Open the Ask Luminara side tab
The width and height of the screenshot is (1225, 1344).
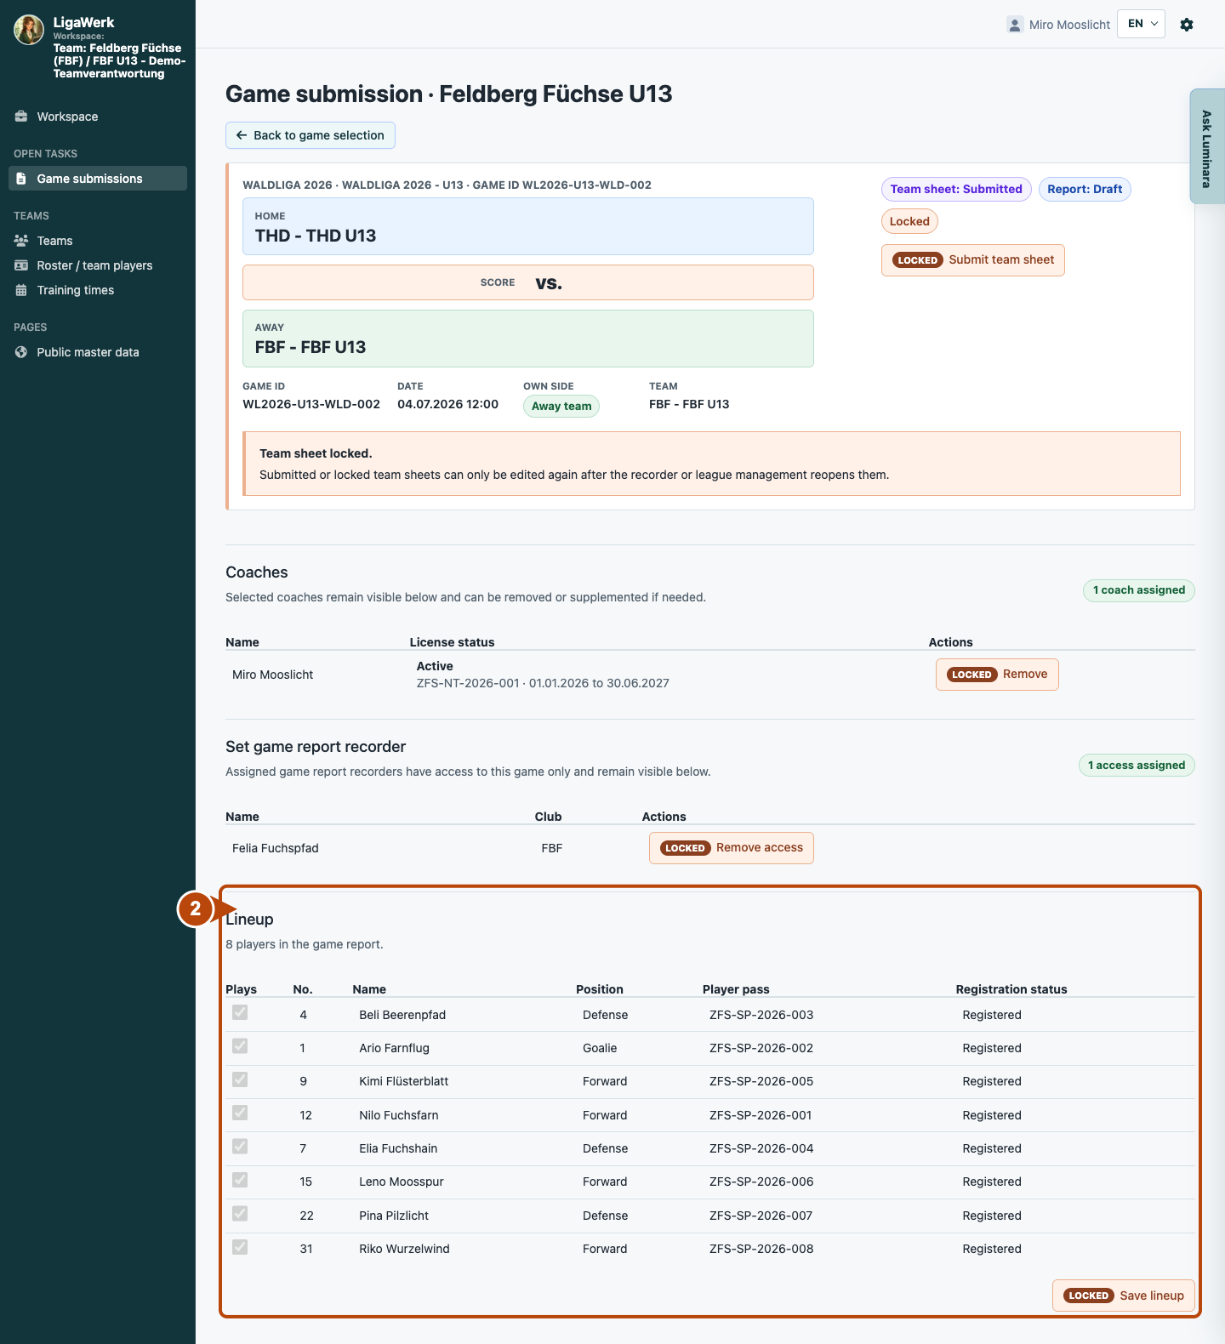coord(1207,147)
